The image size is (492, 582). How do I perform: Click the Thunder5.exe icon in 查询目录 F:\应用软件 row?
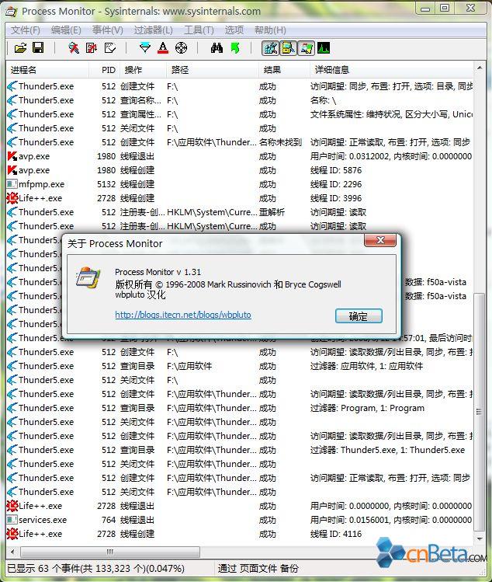coord(12,366)
